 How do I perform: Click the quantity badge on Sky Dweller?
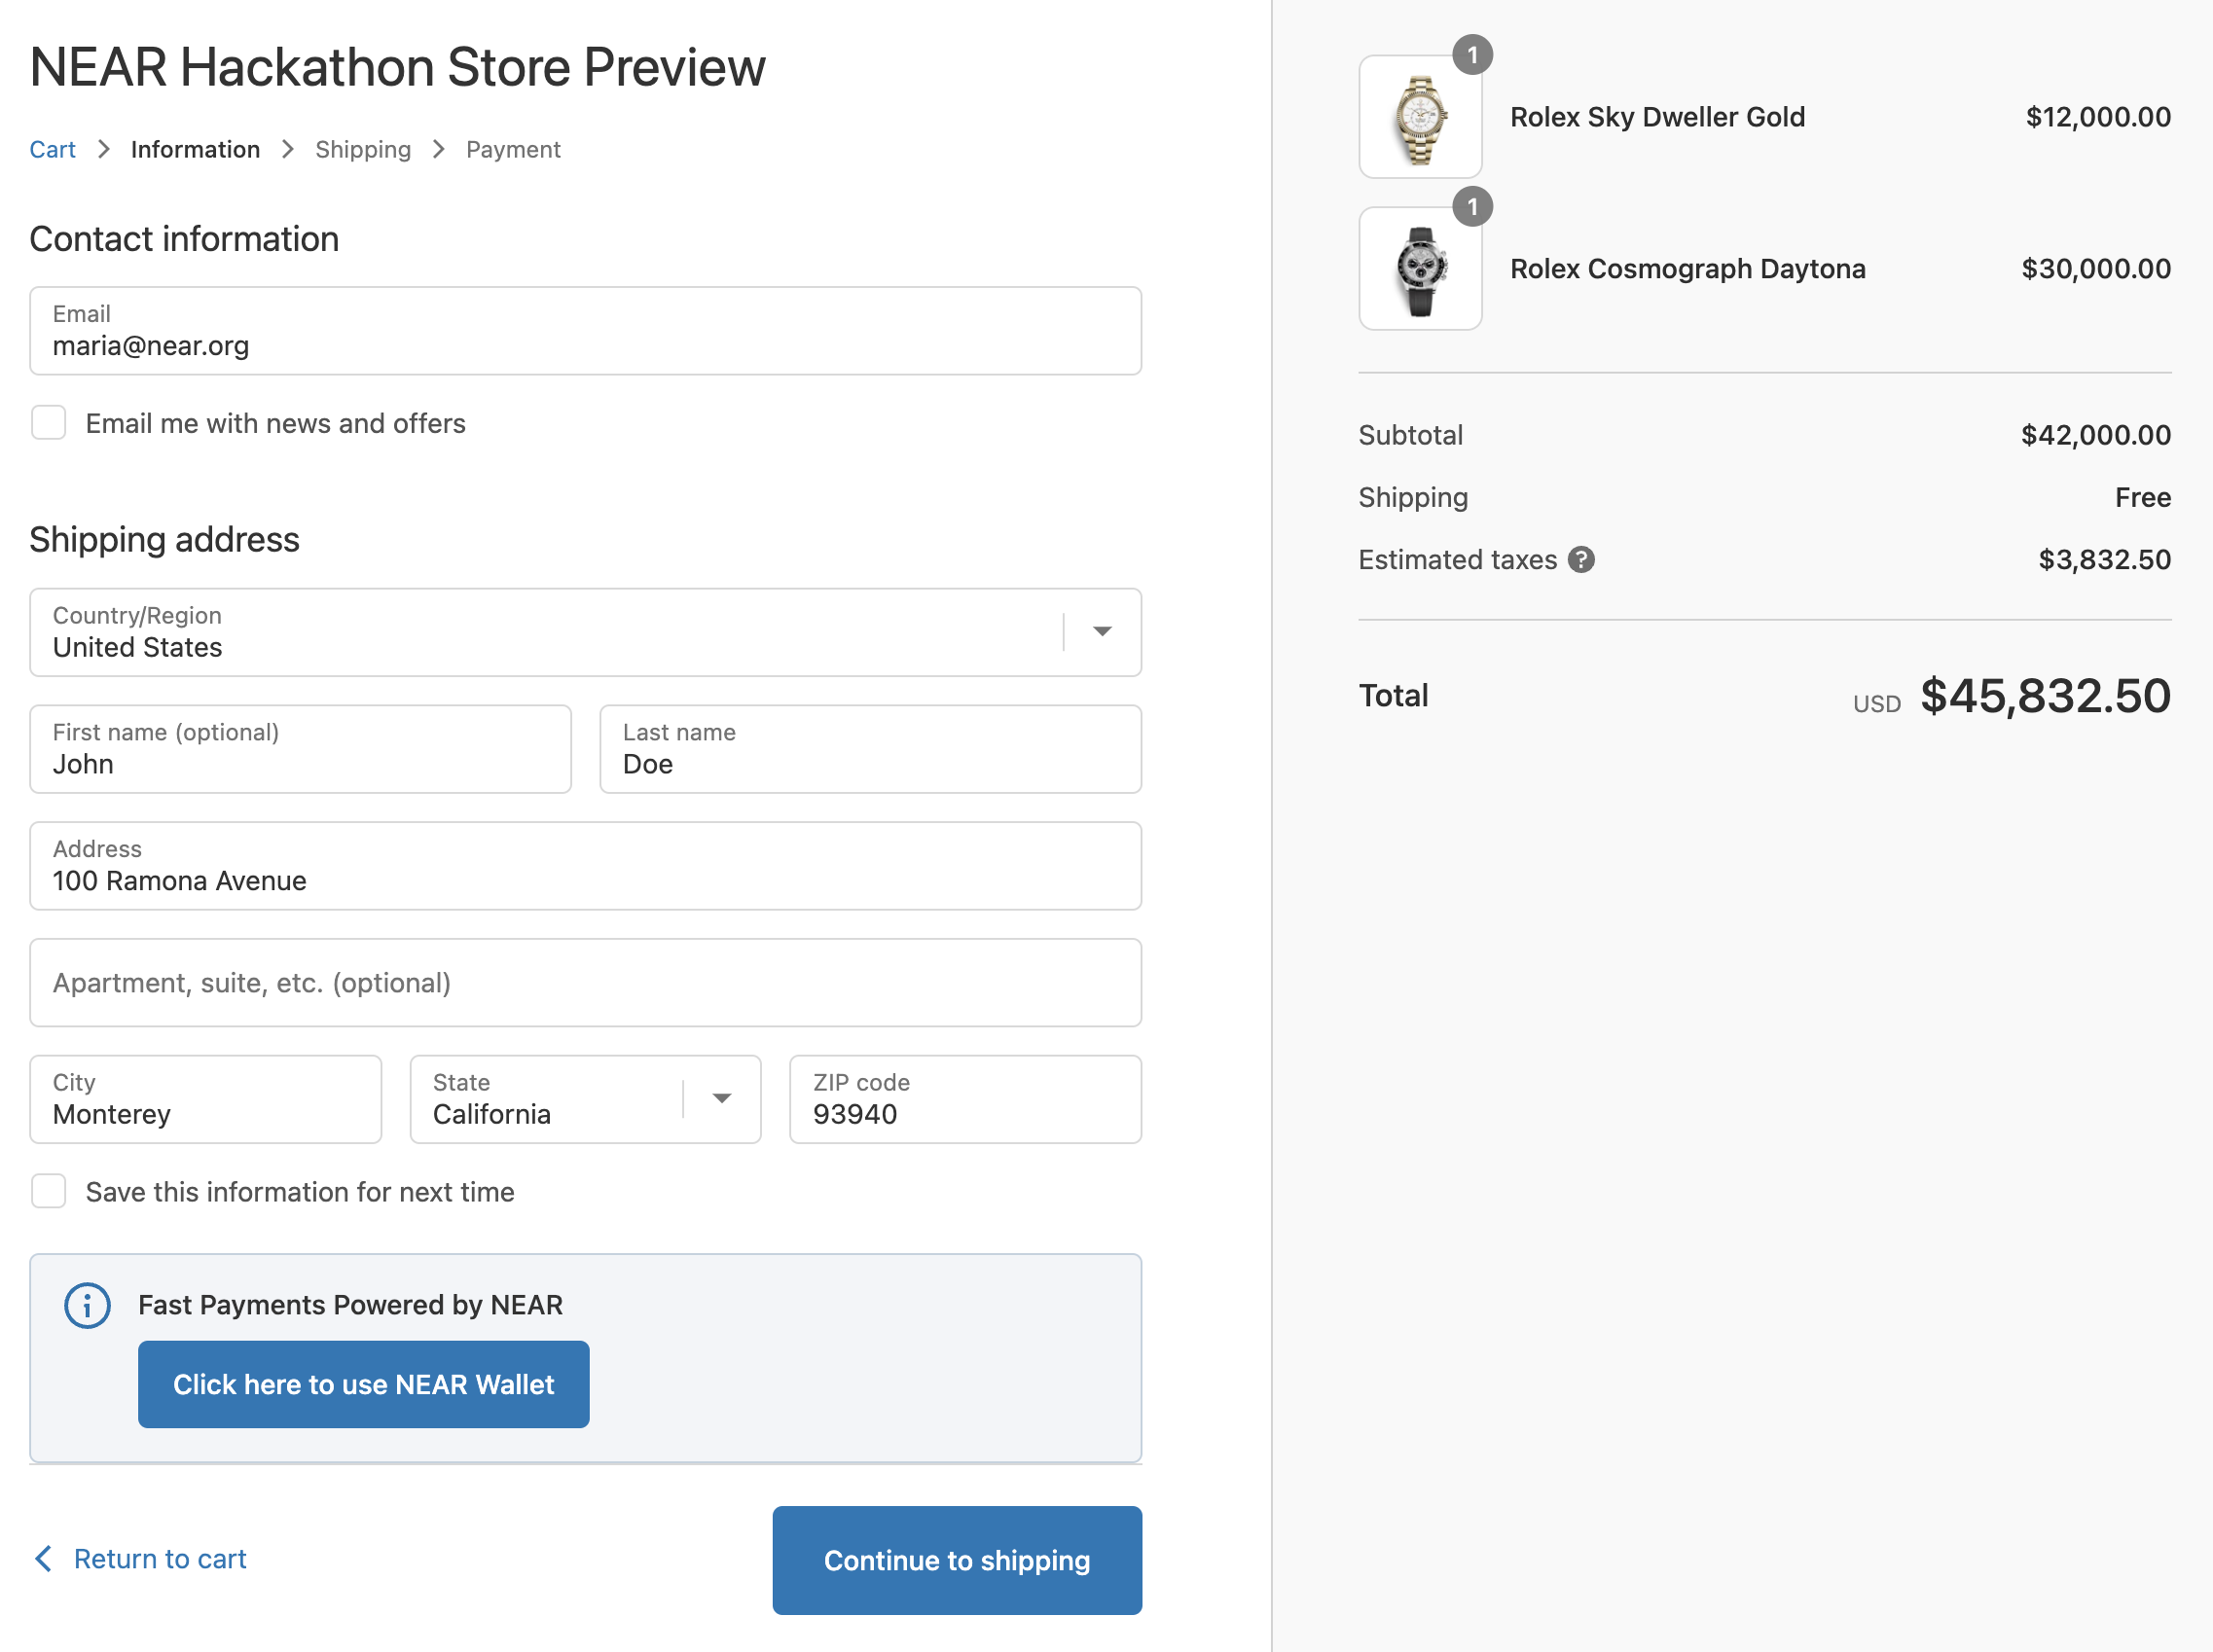tap(1472, 55)
